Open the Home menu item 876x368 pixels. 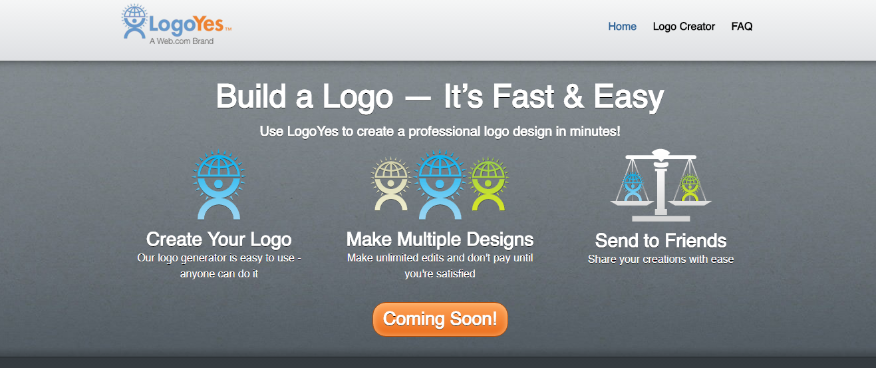(x=622, y=27)
